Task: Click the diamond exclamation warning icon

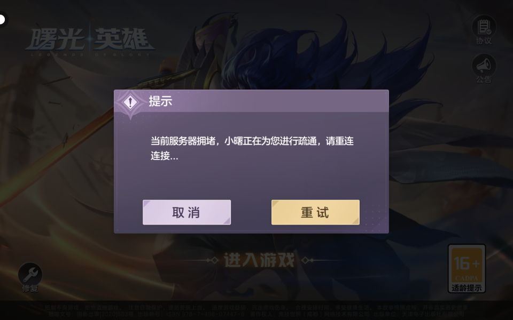Action: [x=130, y=102]
